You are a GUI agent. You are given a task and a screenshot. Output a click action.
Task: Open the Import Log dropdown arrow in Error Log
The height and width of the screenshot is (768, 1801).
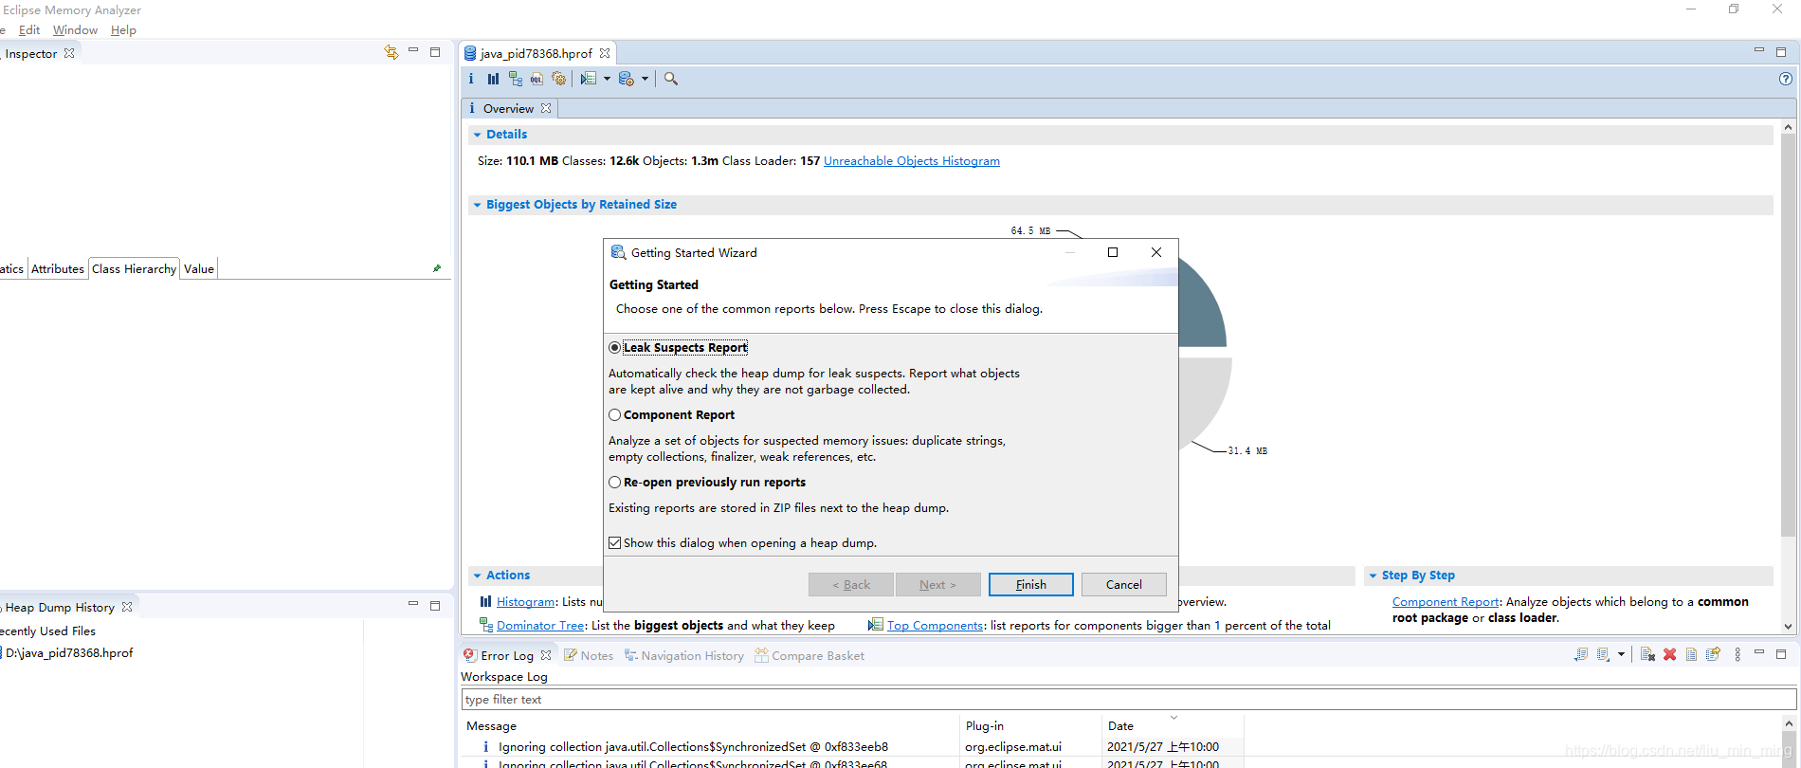pos(1621,654)
